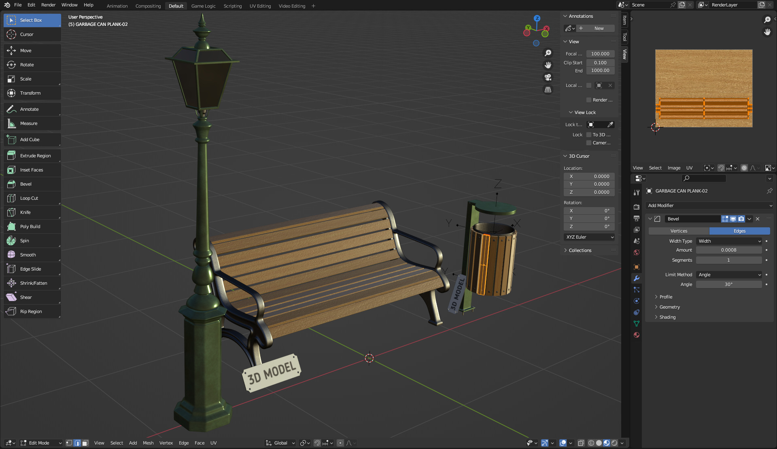Screen dimensions: 777x449
Task: Activate the Bevel tool in toolbar
Action: tap(32, 184)
